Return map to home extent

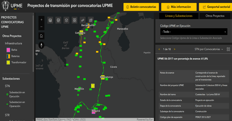coord(41,36)
